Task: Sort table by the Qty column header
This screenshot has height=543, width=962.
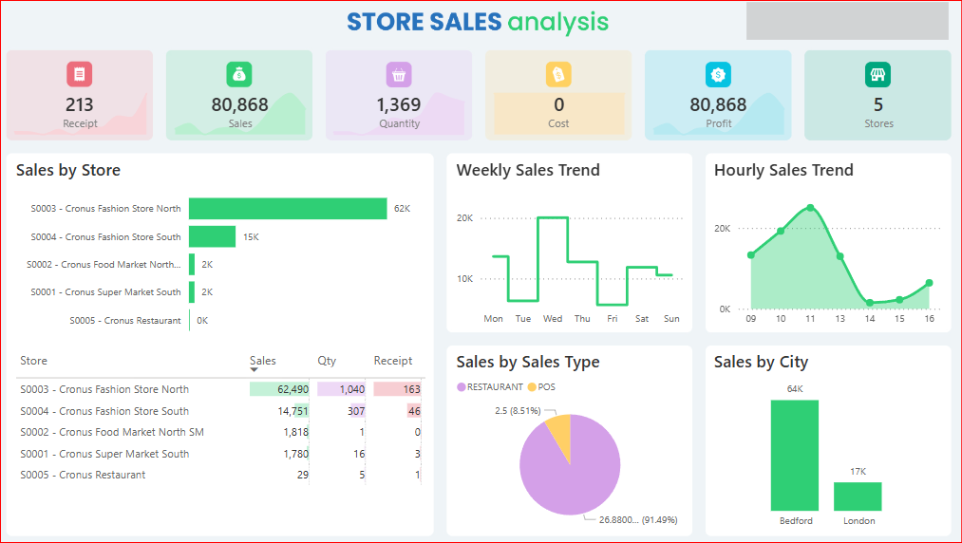Action: pyautogui.click(x=327, y=361)
